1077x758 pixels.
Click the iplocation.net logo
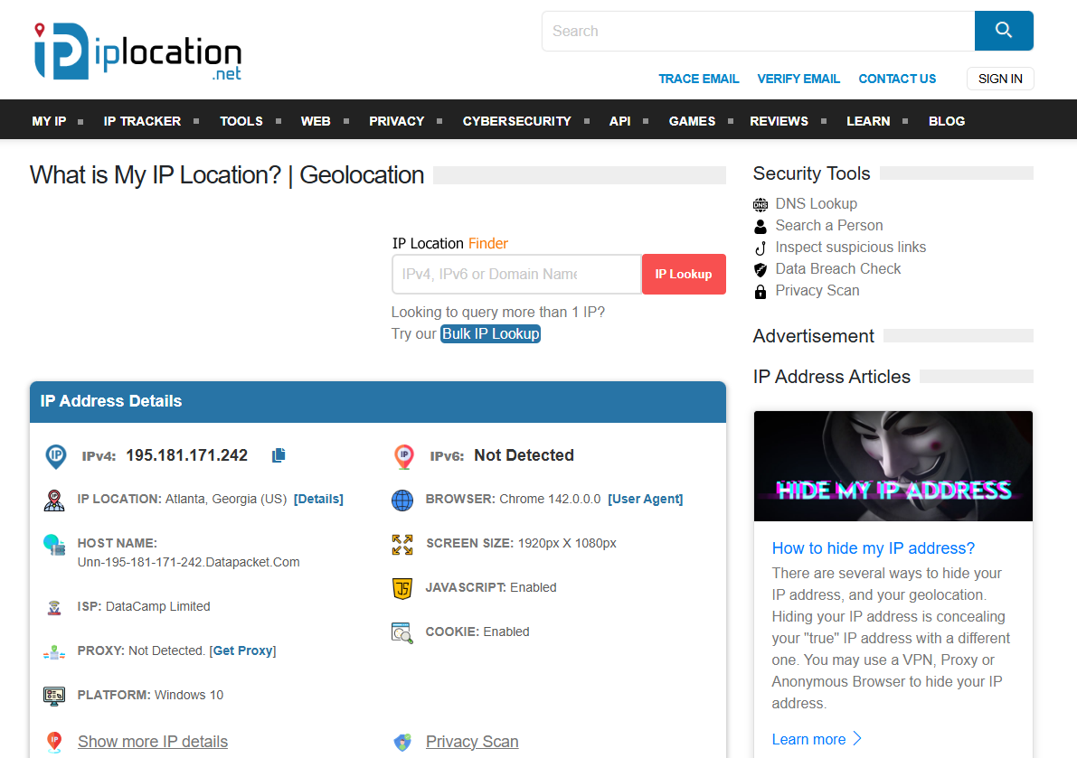click(136, 50)
